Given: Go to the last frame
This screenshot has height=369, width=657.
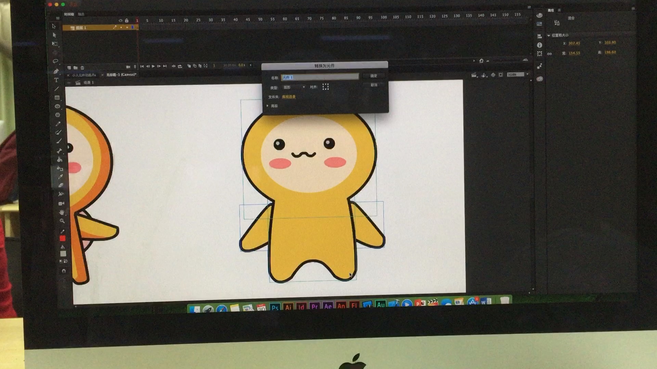Looking at the screenshot, I should 165,66.
